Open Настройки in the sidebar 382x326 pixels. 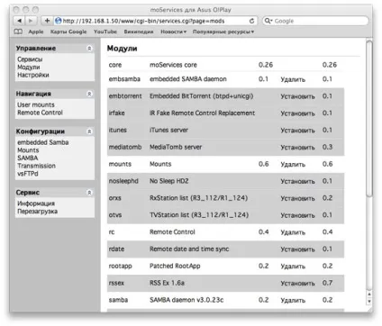tap(33, 75)
